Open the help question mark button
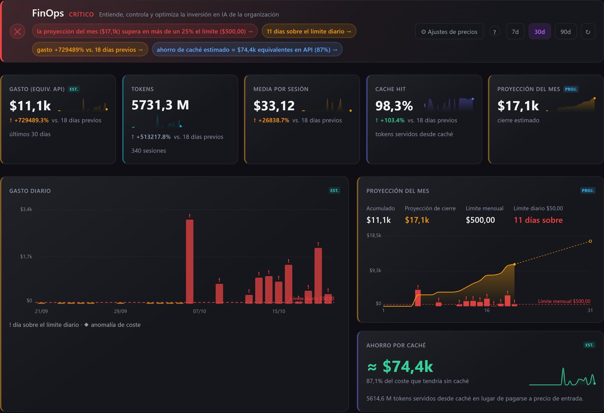Screen dimensions: 604x413 (x=495, y=32)
